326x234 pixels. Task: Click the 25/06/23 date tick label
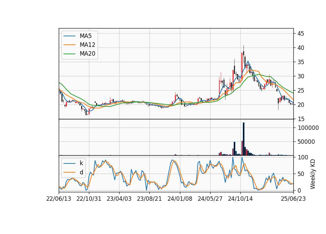coord(293,199)
